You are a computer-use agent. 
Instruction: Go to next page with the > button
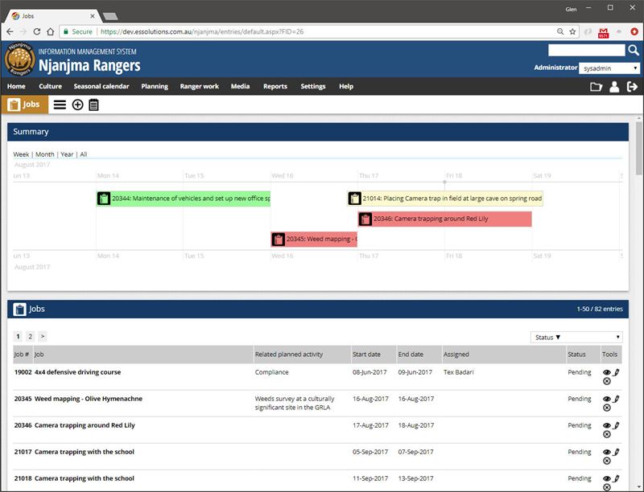pyautogui.click(x=42, y=336)
